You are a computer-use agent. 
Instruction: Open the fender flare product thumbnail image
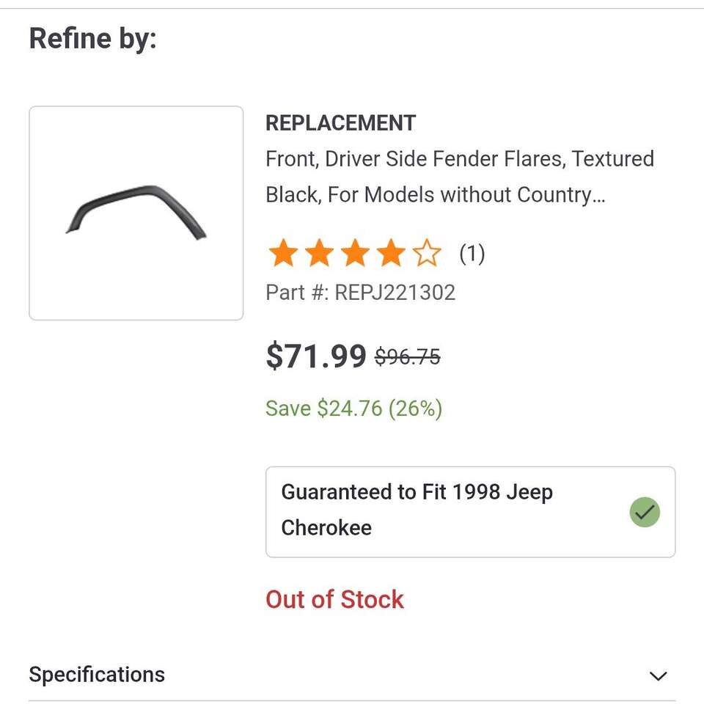pyautogui.click(x=136, y=213)
